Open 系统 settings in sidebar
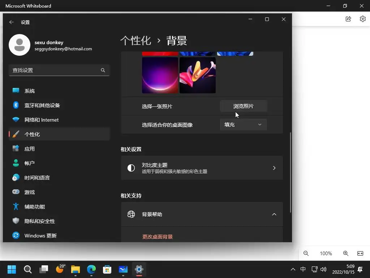Viewport: 370px width, 278px height. [x=59, y=91]
